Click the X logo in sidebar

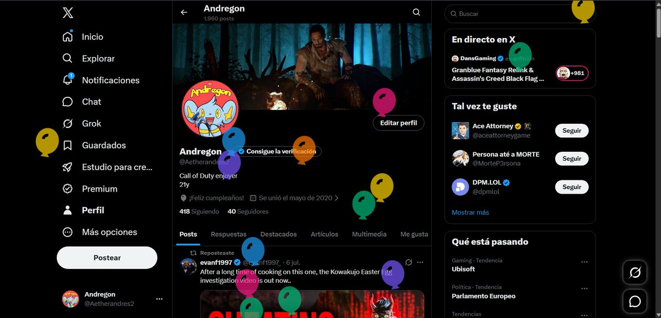pos(68,13)
